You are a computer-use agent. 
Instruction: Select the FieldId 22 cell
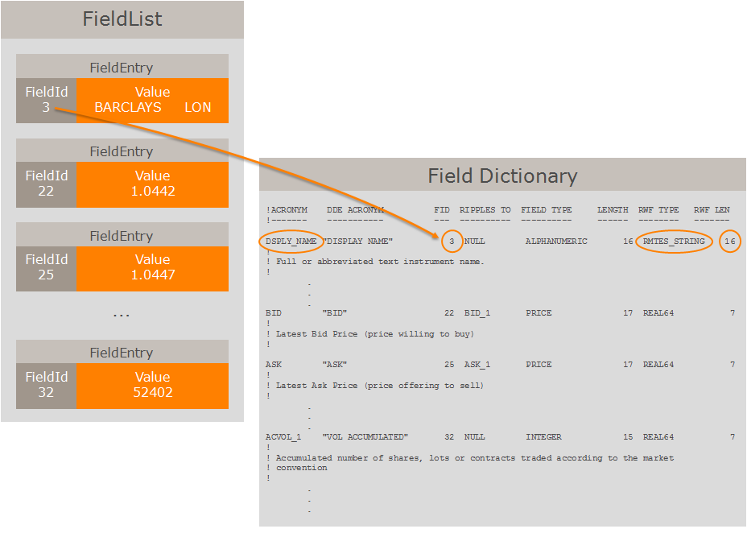click(46, 184)
